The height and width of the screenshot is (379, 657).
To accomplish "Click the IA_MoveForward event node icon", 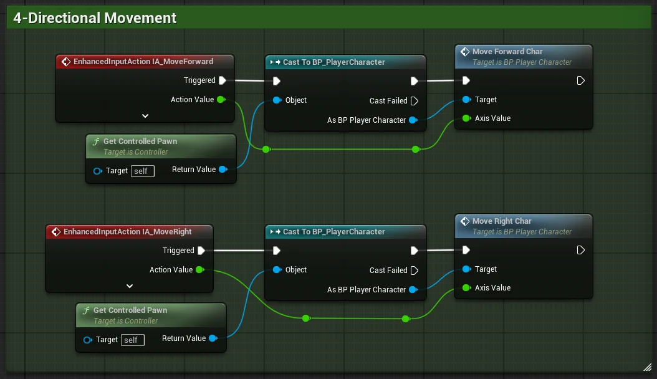I will click(x=66, y=62).
